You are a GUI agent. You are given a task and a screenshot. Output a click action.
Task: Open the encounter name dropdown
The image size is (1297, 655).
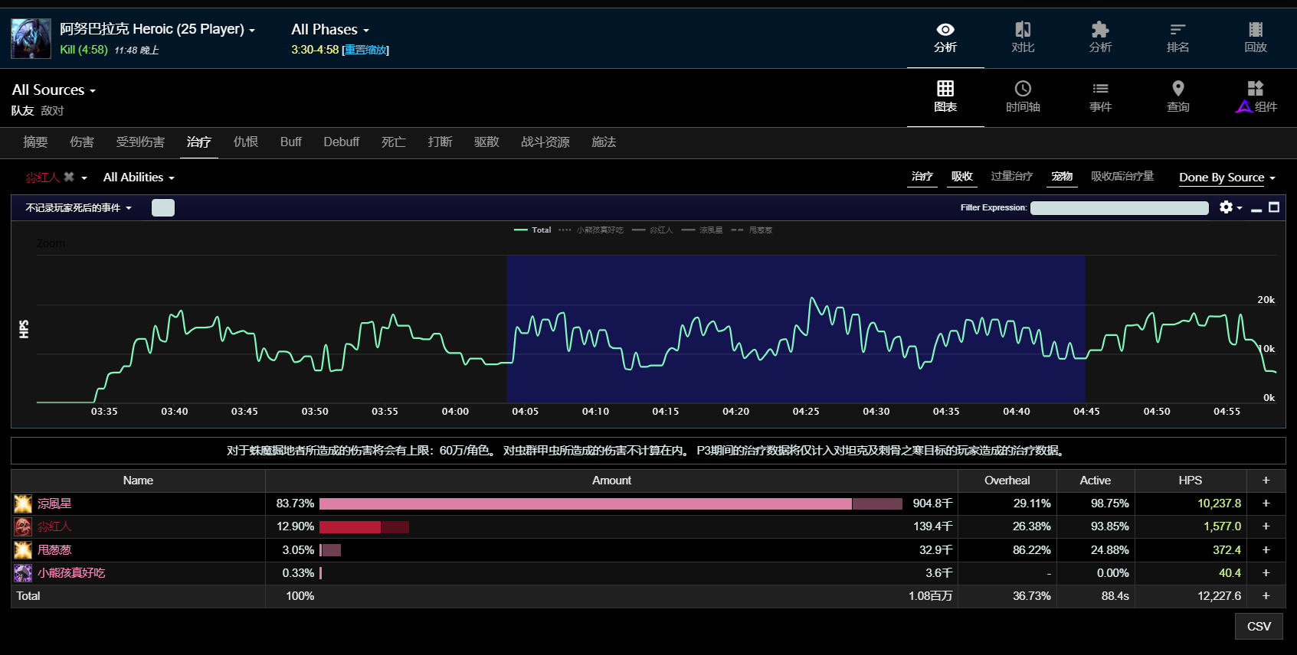[157, 29]
